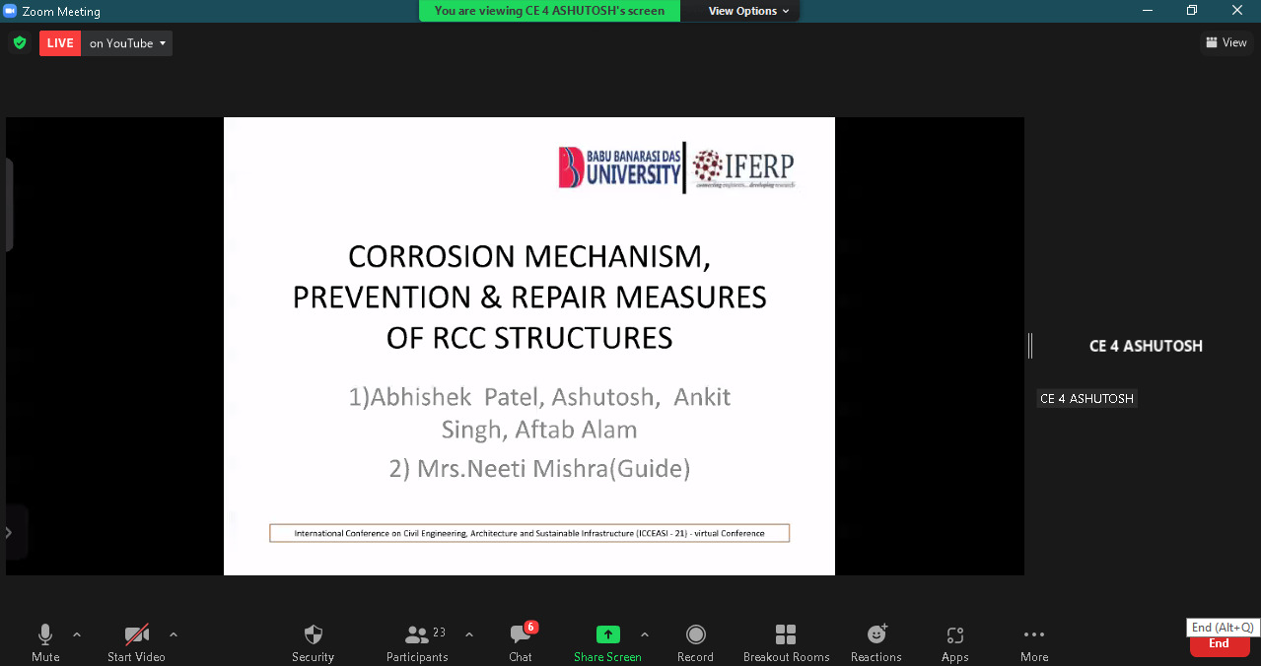
Task: Expand share options arrow next to Share Screen
Action: [645, 634]
